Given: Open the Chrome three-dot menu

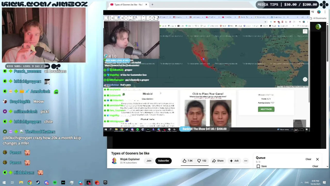Looking at the screenshot, I should pyautogui.click(x=325, y=12).
